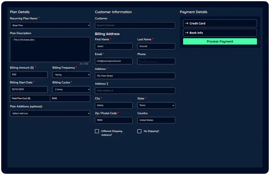
Task: Click the City field containing Dallas
Action: (x=114, y=105)
